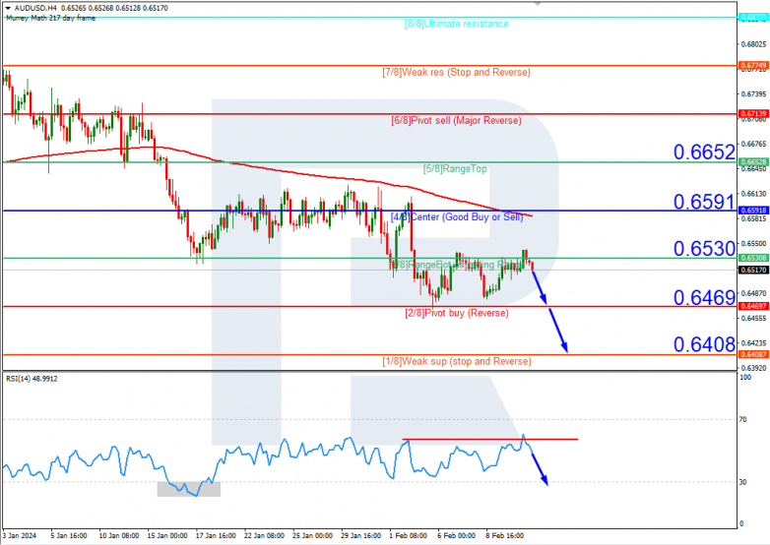The width and height of the screenshot is (770, 545).
Task: Click the [5/8]RangeTop label
Action: [x=455, y=169]
